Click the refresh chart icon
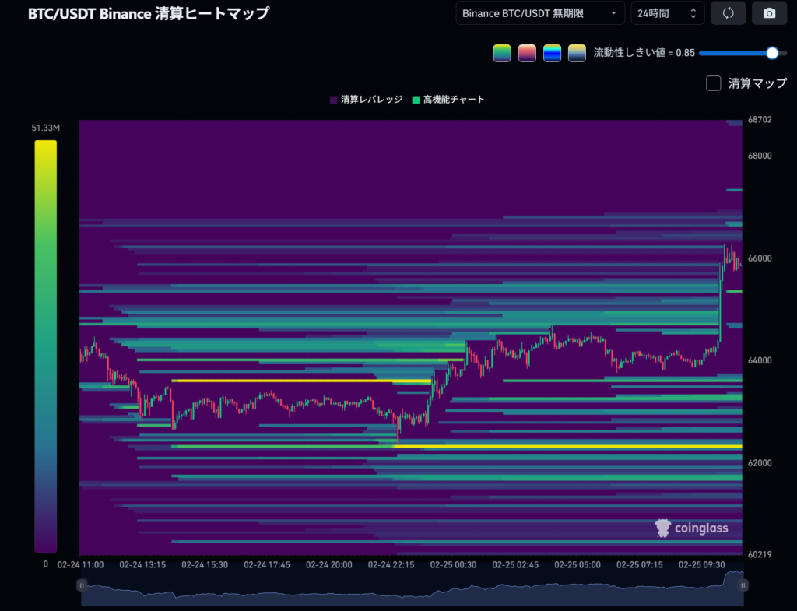 click(x=729, y=13)
